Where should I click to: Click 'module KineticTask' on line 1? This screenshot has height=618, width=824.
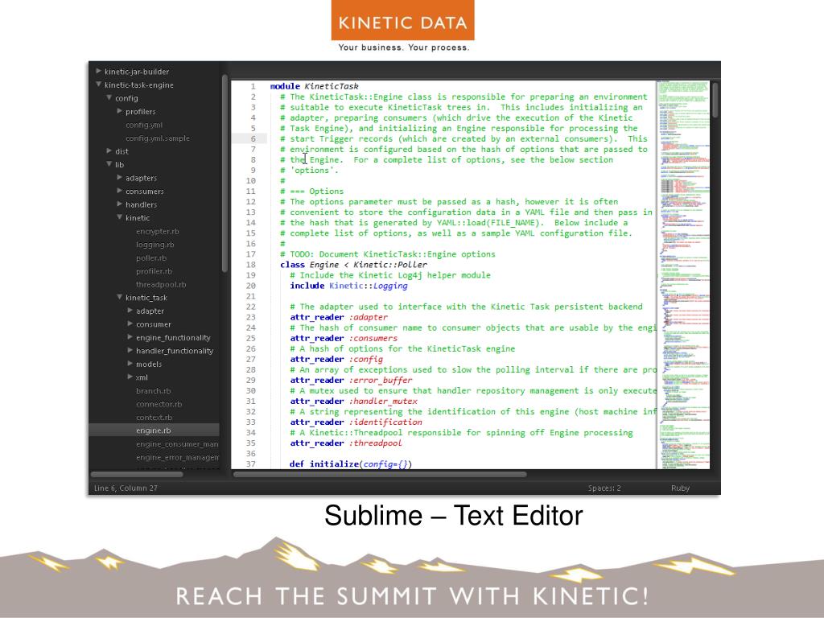[x=315, y=86]
